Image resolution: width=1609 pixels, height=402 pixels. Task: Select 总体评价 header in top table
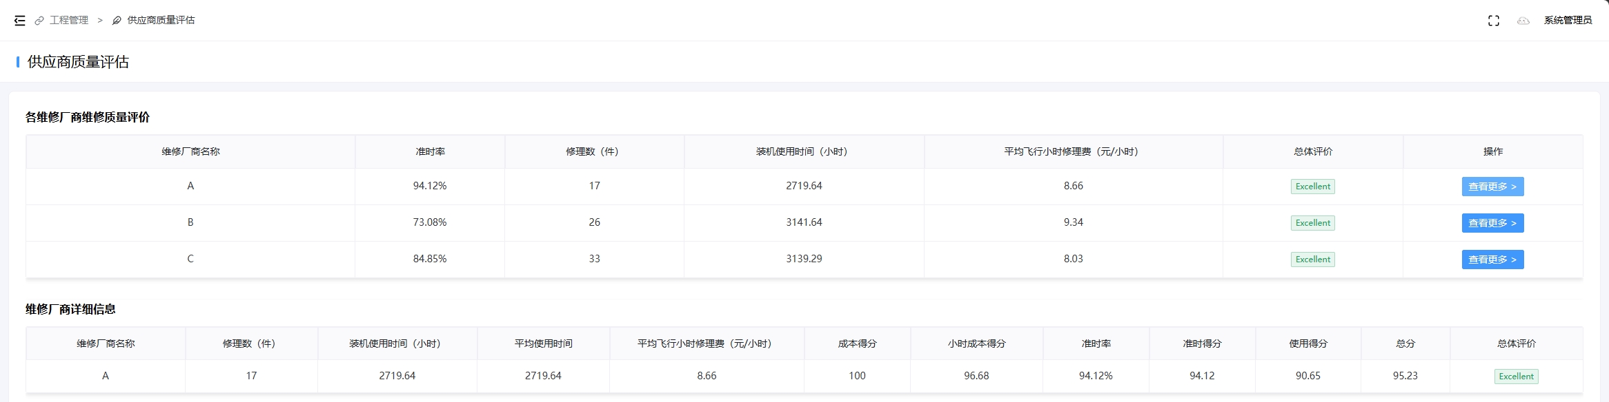pos(1313,151)
